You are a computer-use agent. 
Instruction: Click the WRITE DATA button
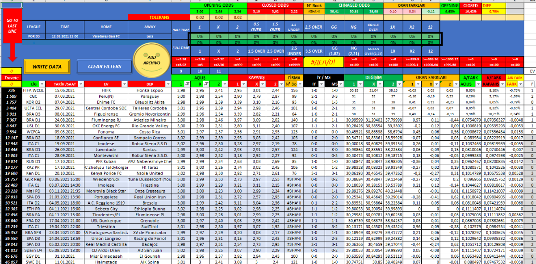(47, 67)
